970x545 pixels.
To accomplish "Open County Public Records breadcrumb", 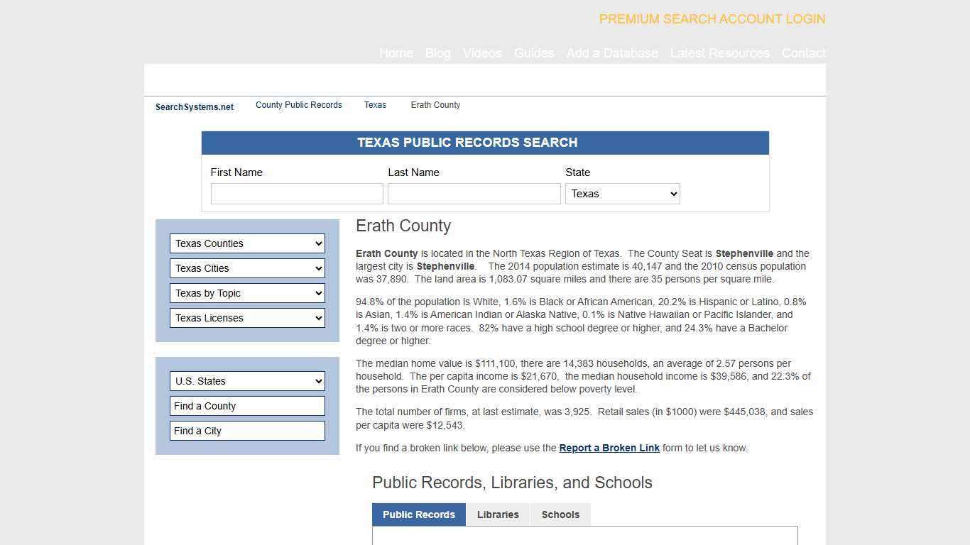I will [x=298, y=105].
